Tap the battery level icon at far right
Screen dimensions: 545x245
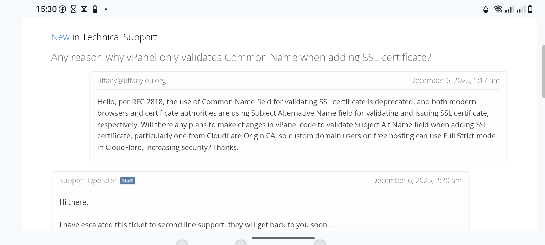pos(530,9)
